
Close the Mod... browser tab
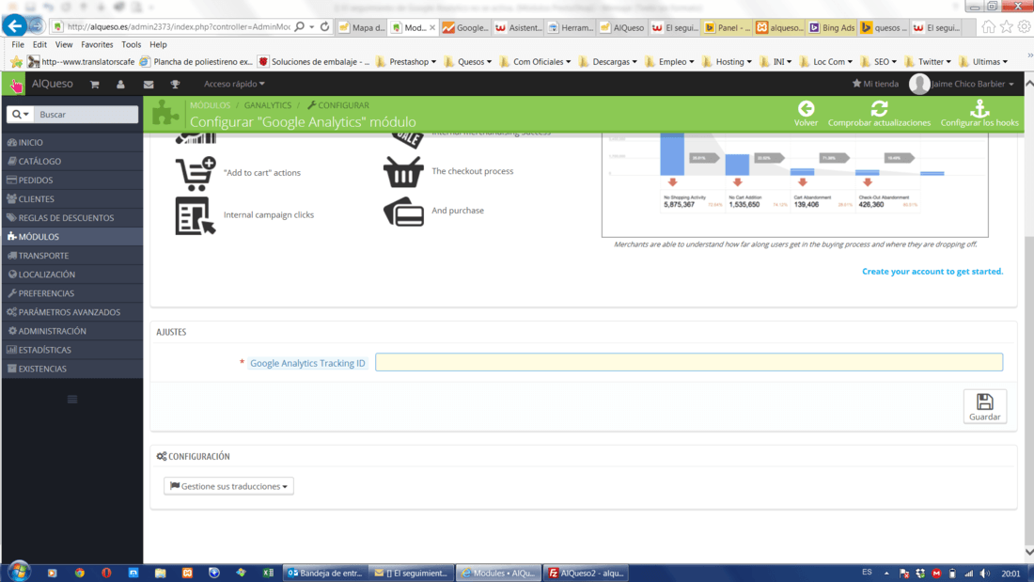coord(432,27)
